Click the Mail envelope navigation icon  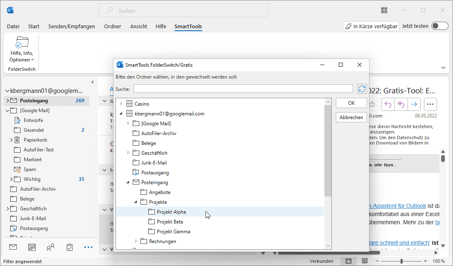[x=13, y=247]
